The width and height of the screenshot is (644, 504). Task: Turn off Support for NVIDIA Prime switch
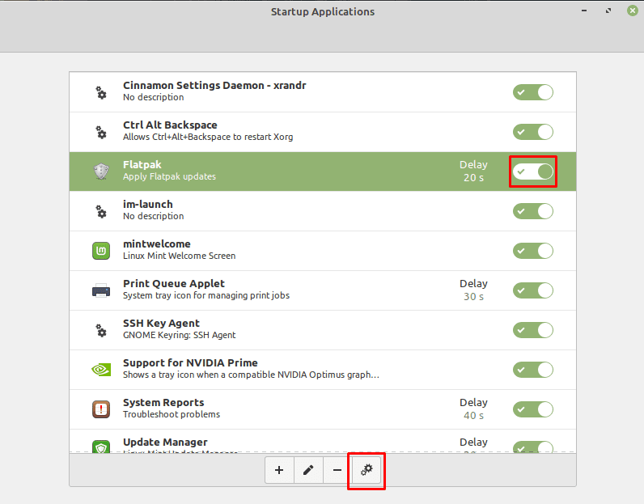point(533,370)
